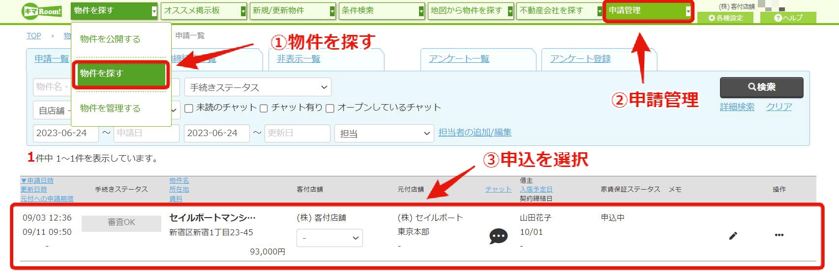Expand the 申請管理 menu arrow

[688, 11]
